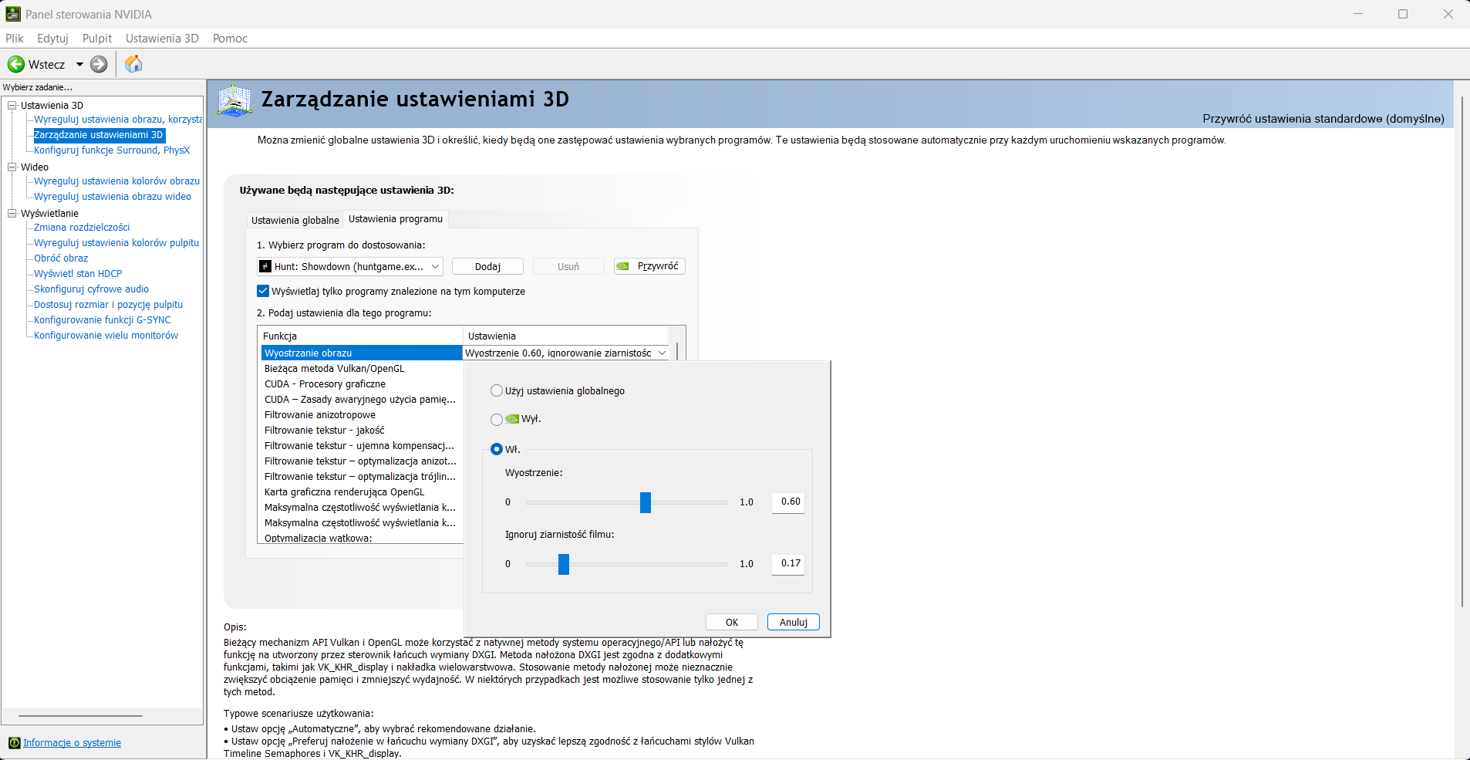1470x760 pixels.
Task: Open the Wstecz history dropdown arrow
Action: pyautogui.click(x=79, y=64)
